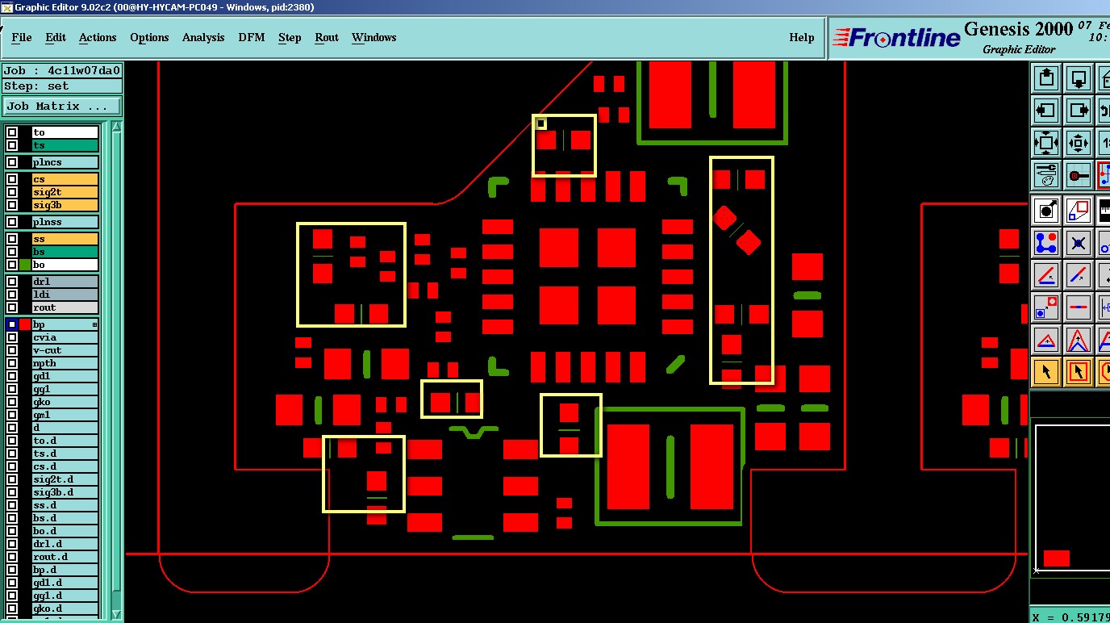Select the red-blue diagonal line tool

(x=1079, y=275)
